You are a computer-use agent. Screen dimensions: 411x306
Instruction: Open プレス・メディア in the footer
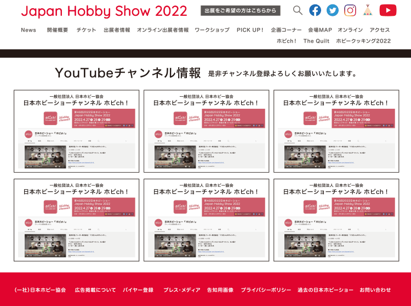[x=181, y=290]
